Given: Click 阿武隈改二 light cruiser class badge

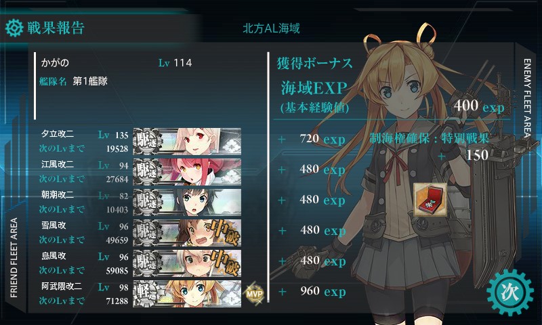Looking at the screenshot, I should click(147, 294).
